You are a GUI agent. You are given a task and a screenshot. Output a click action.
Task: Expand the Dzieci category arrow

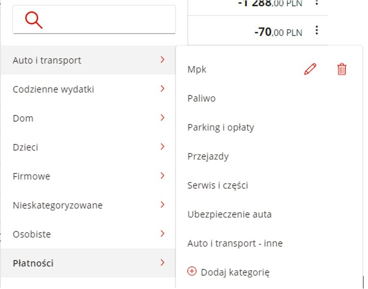tap(162, 147)
